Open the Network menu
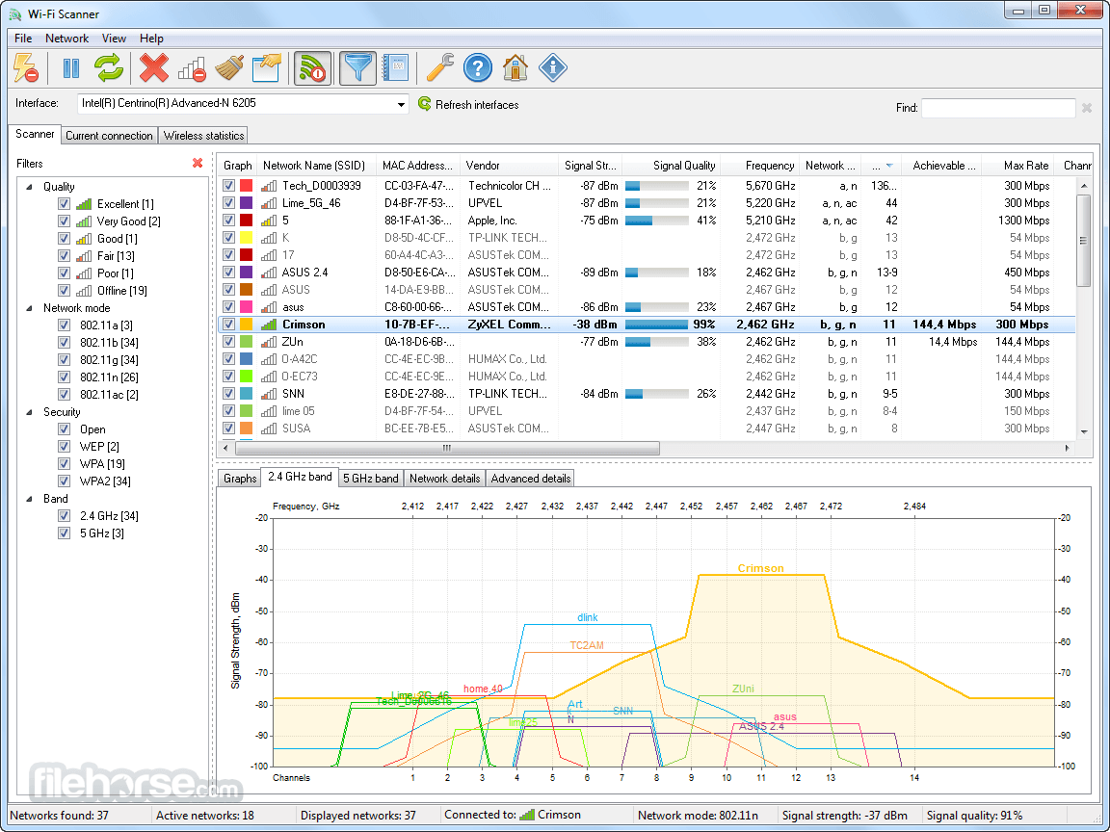This screenshot has height=832, width=1110. pyautogui.click(x=66, y=39)
